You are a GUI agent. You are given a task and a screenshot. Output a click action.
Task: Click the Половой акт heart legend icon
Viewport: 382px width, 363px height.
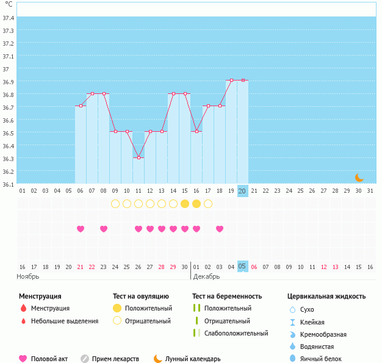[x=23, y=359]
